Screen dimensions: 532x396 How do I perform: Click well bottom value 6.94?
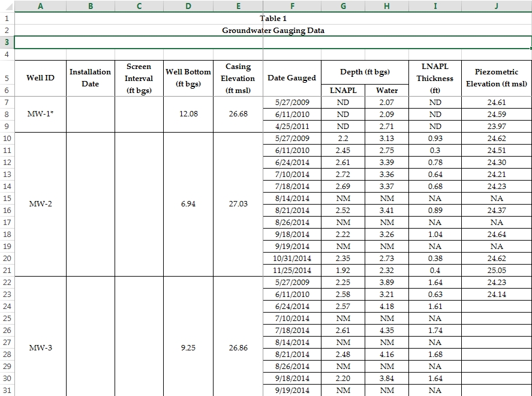[x=188, y=204]
